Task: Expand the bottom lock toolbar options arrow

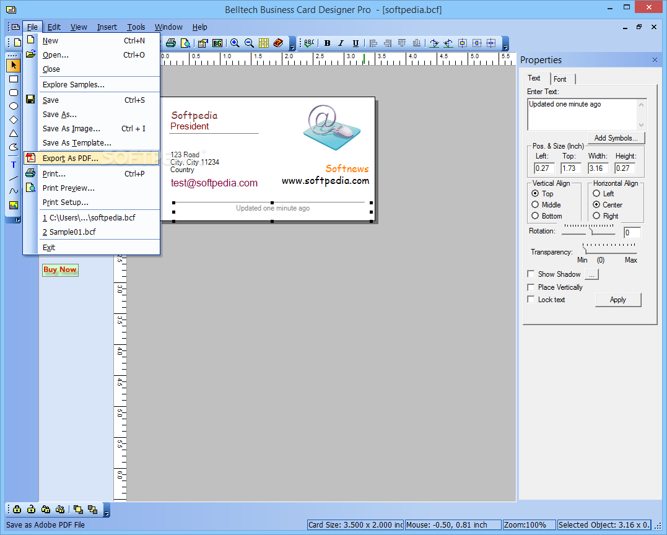Action: [107, 510]
